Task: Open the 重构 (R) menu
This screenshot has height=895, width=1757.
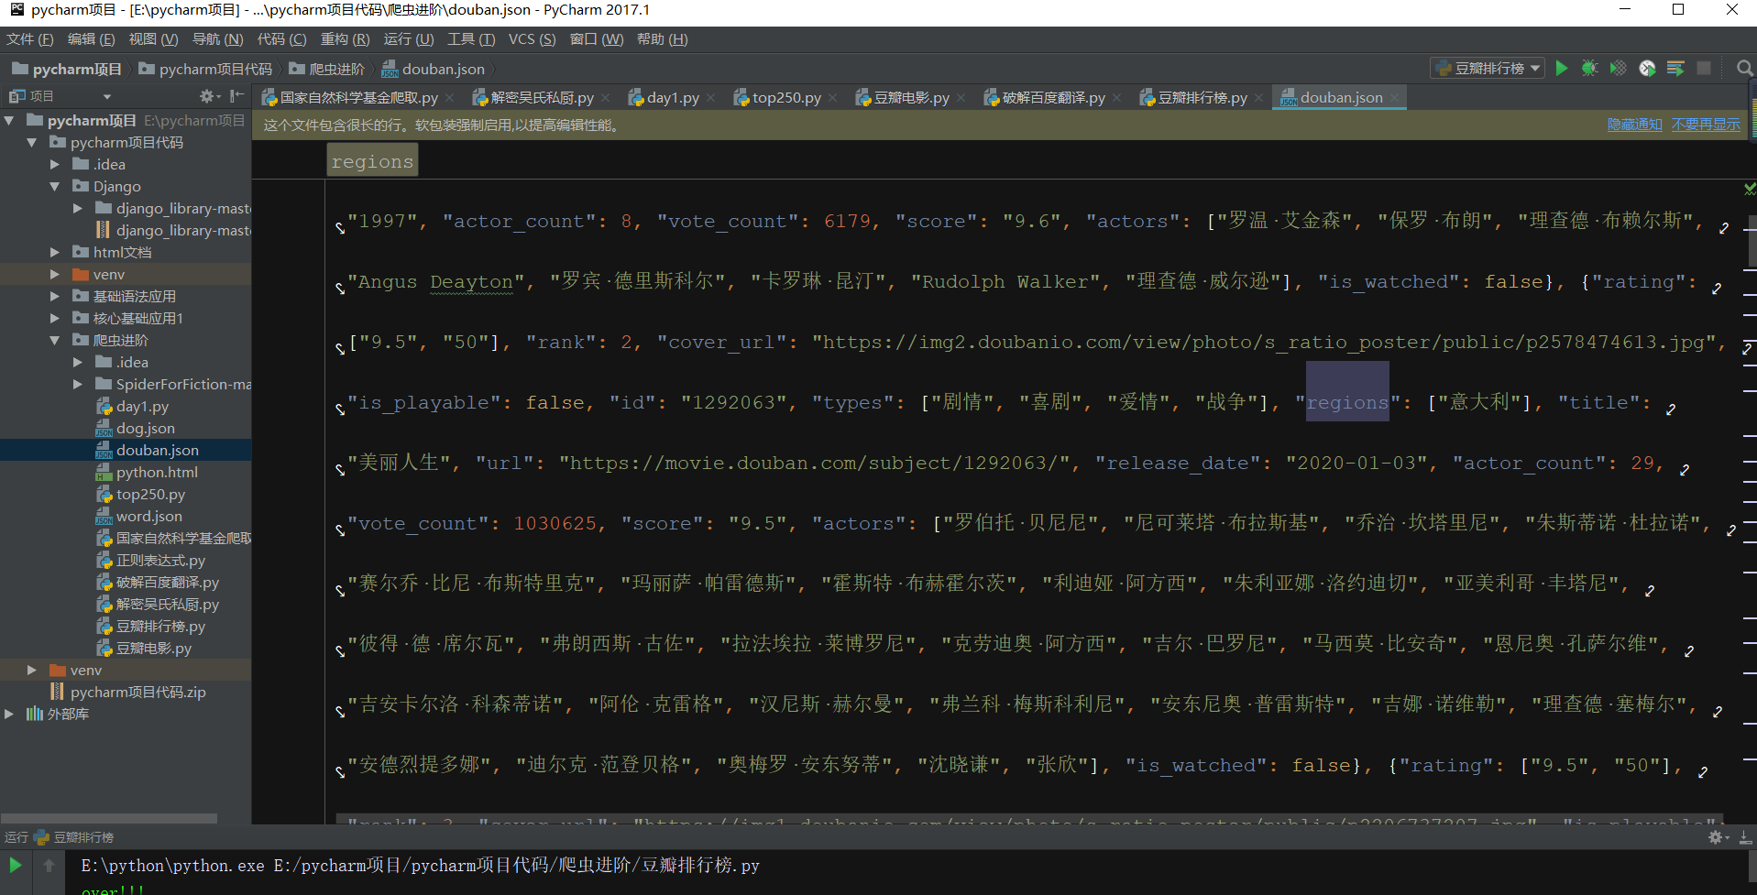Action: tap(346, 39)
